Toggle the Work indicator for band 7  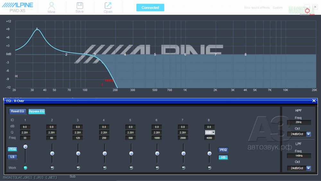(183, 168)
